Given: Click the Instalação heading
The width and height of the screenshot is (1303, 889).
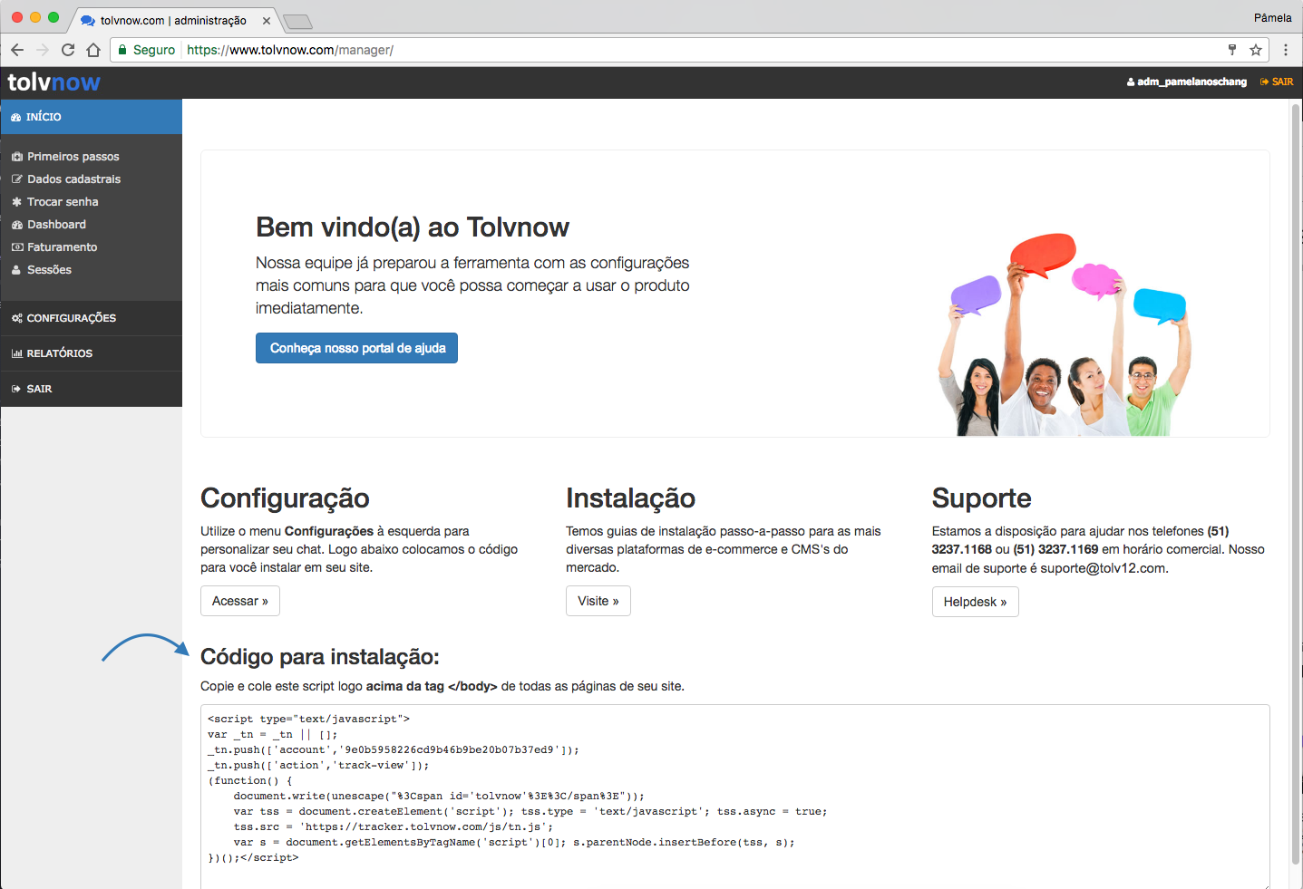Looking at the screenshot, I should (x=631, y=498).
